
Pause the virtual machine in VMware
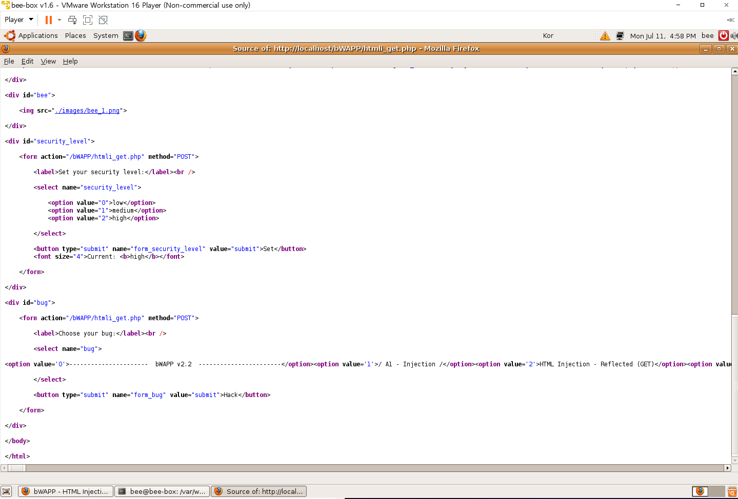pos(49,20)
